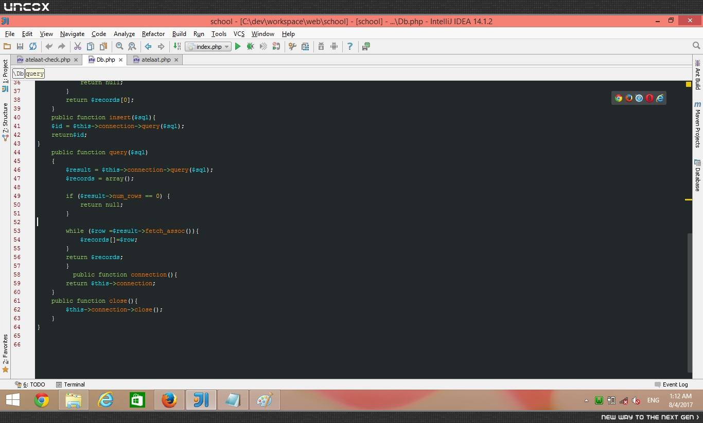Start debugging with the bug icon

click(251, 46)
